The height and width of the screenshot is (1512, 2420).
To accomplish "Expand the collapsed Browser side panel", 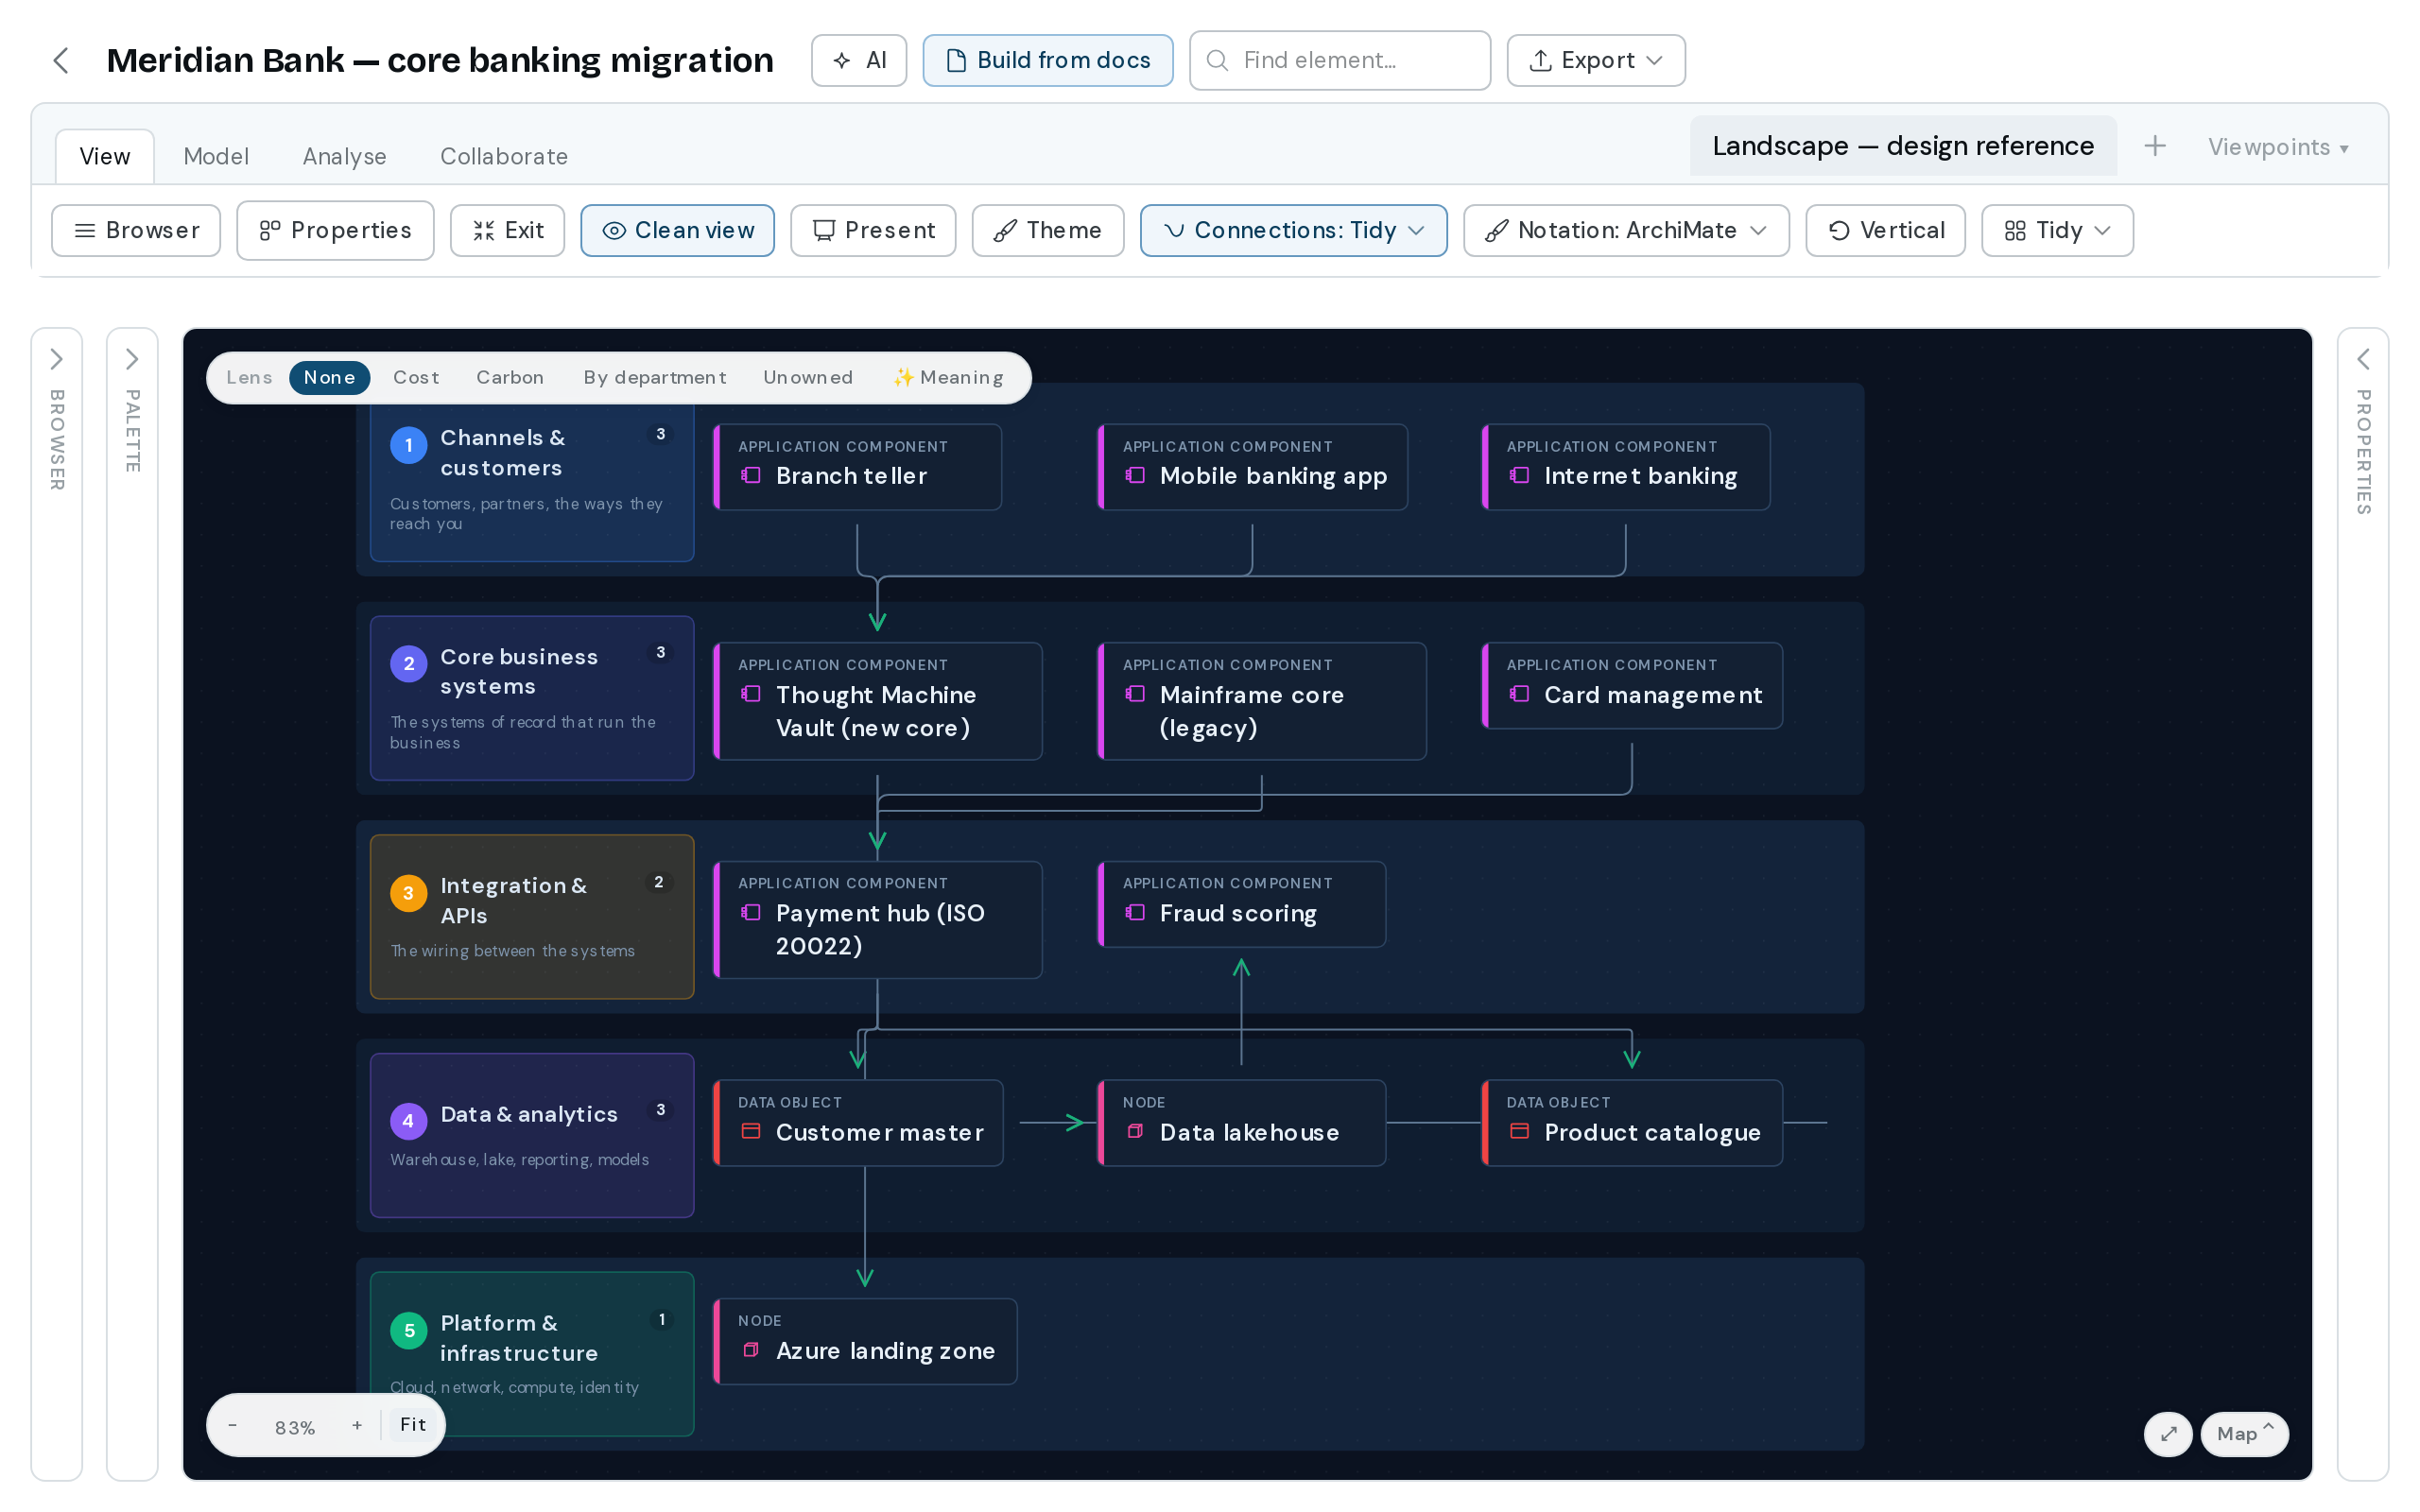I will (x=57, y=360).
